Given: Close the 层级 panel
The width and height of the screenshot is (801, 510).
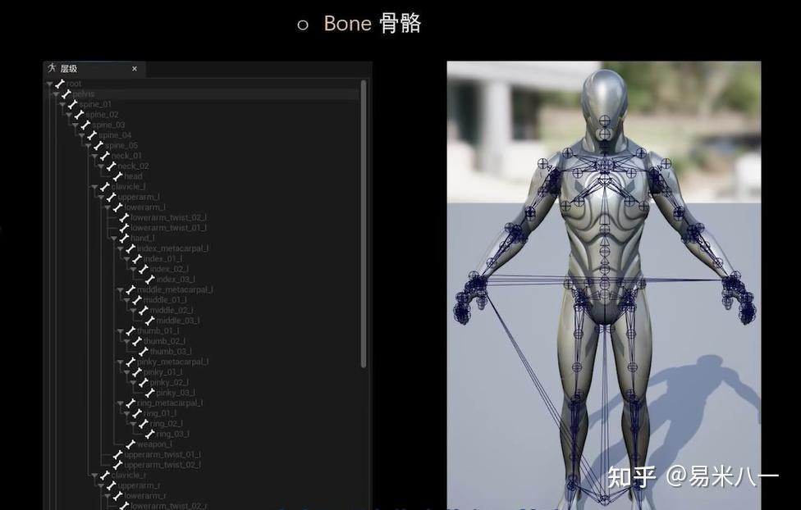Looking at the screenshot, I should [x=135, y=69].
